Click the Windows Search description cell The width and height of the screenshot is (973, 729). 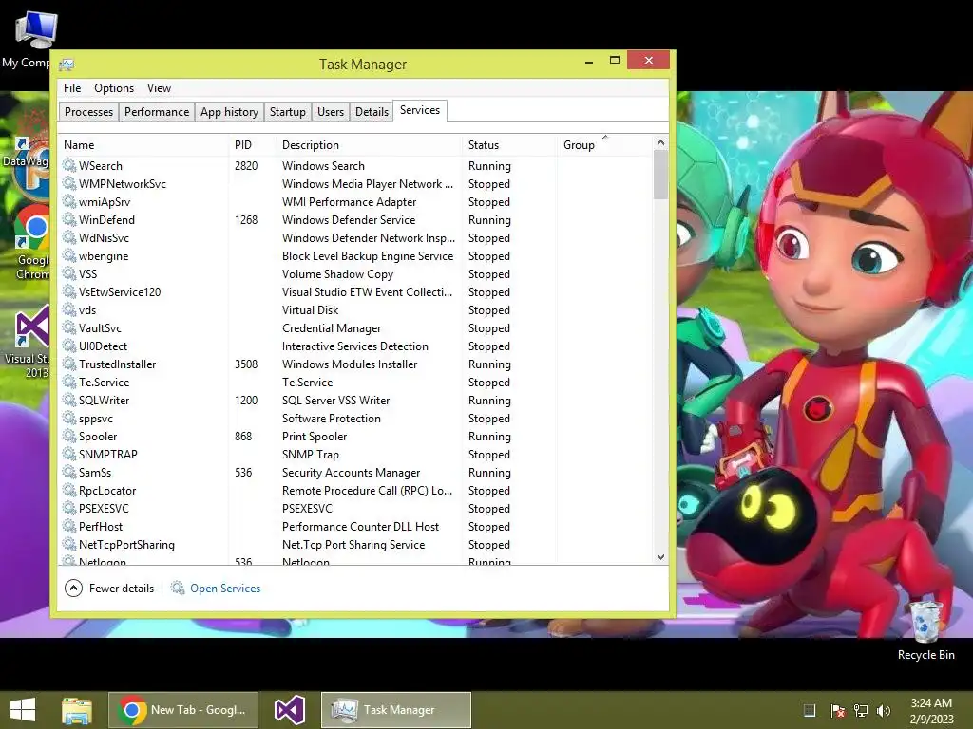323,165
